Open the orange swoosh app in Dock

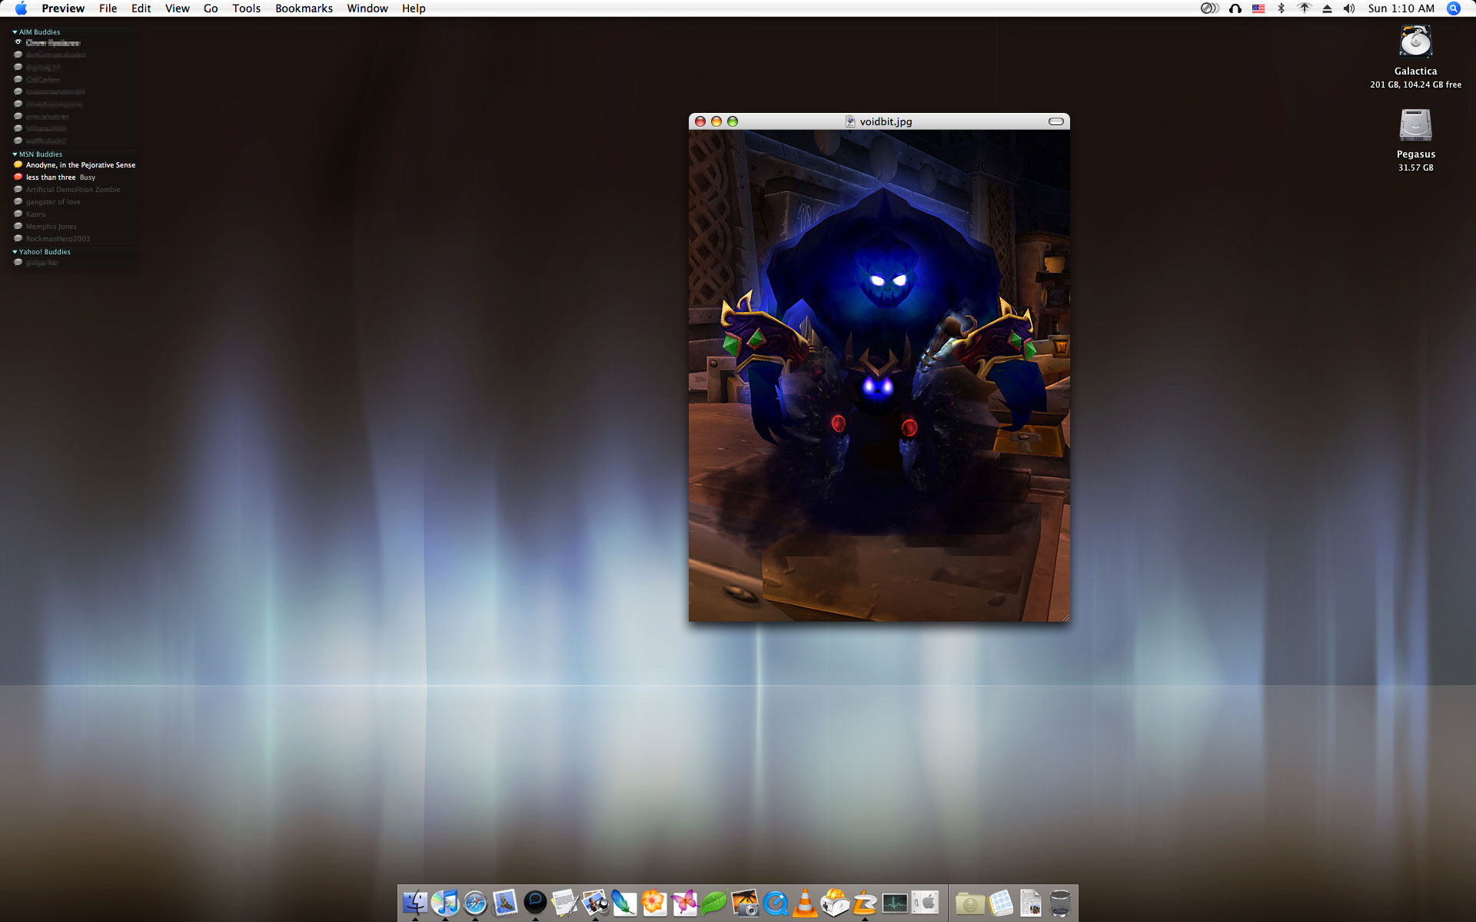(x=865, y=903)
